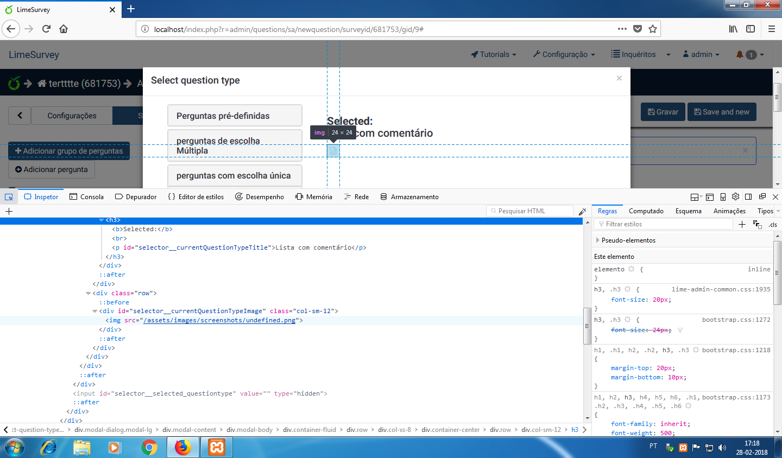Bookmark this page with star icon
782x458 pixels.
point(653,29)
